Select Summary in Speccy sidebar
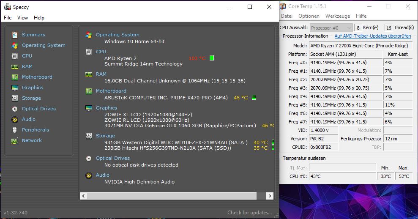Image resolution: width=418 pixels, height=219 pixels. click(x=33, y=35)
